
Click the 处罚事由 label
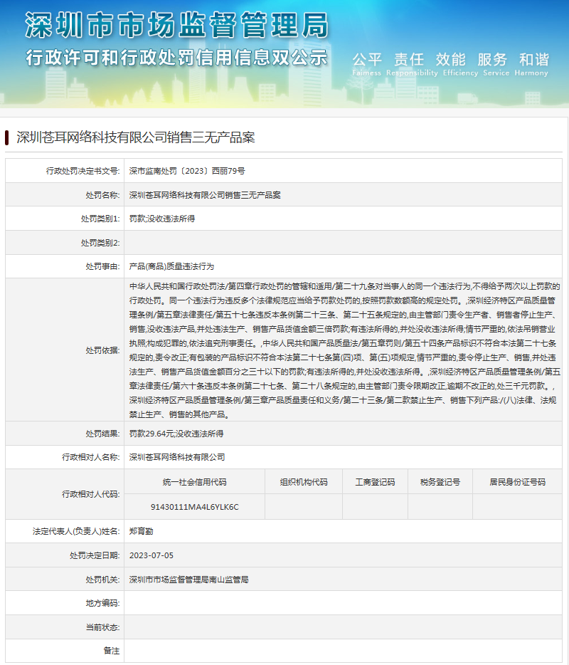click(x=103, y=266)
